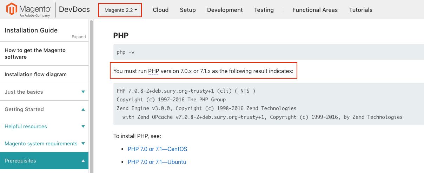Viewport: 424px width, 173px height.
Task: Select the Getting Started item
Action: 24,109
